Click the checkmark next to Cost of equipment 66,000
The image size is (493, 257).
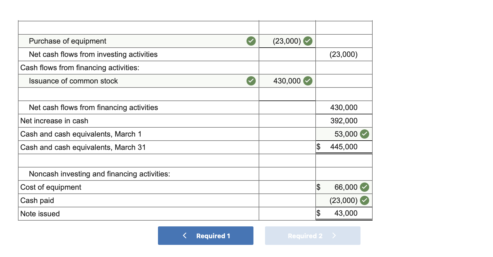click(x=364, y=187)
